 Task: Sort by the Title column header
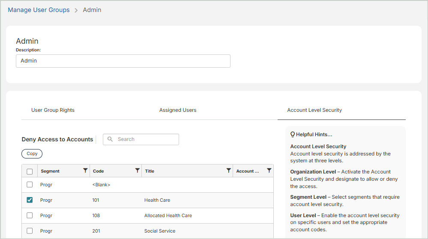[x=150, y=171]
